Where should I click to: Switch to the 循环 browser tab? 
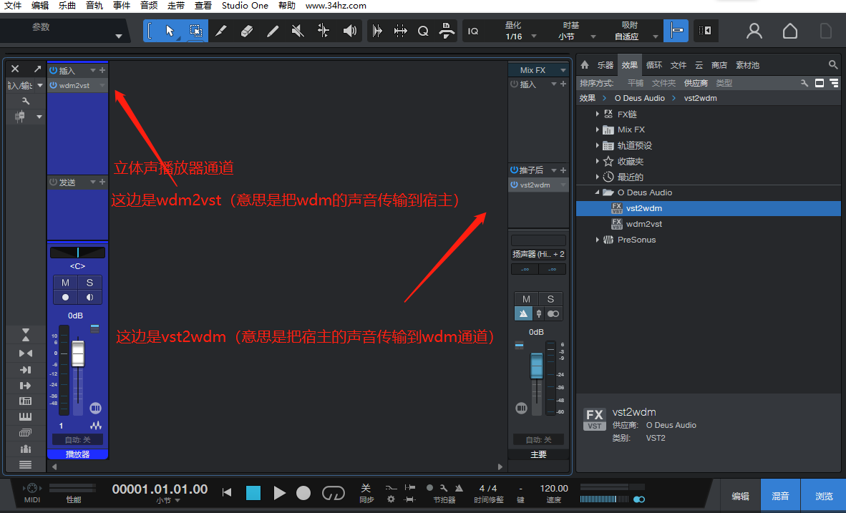click(x=653, y=64)
